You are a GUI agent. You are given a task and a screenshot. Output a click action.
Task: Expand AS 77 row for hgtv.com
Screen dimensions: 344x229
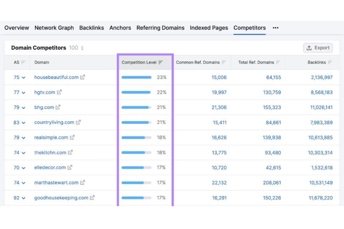(x=23, y=93)
